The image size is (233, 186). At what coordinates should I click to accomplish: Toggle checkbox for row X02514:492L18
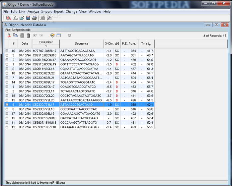[x=7, y=69]
